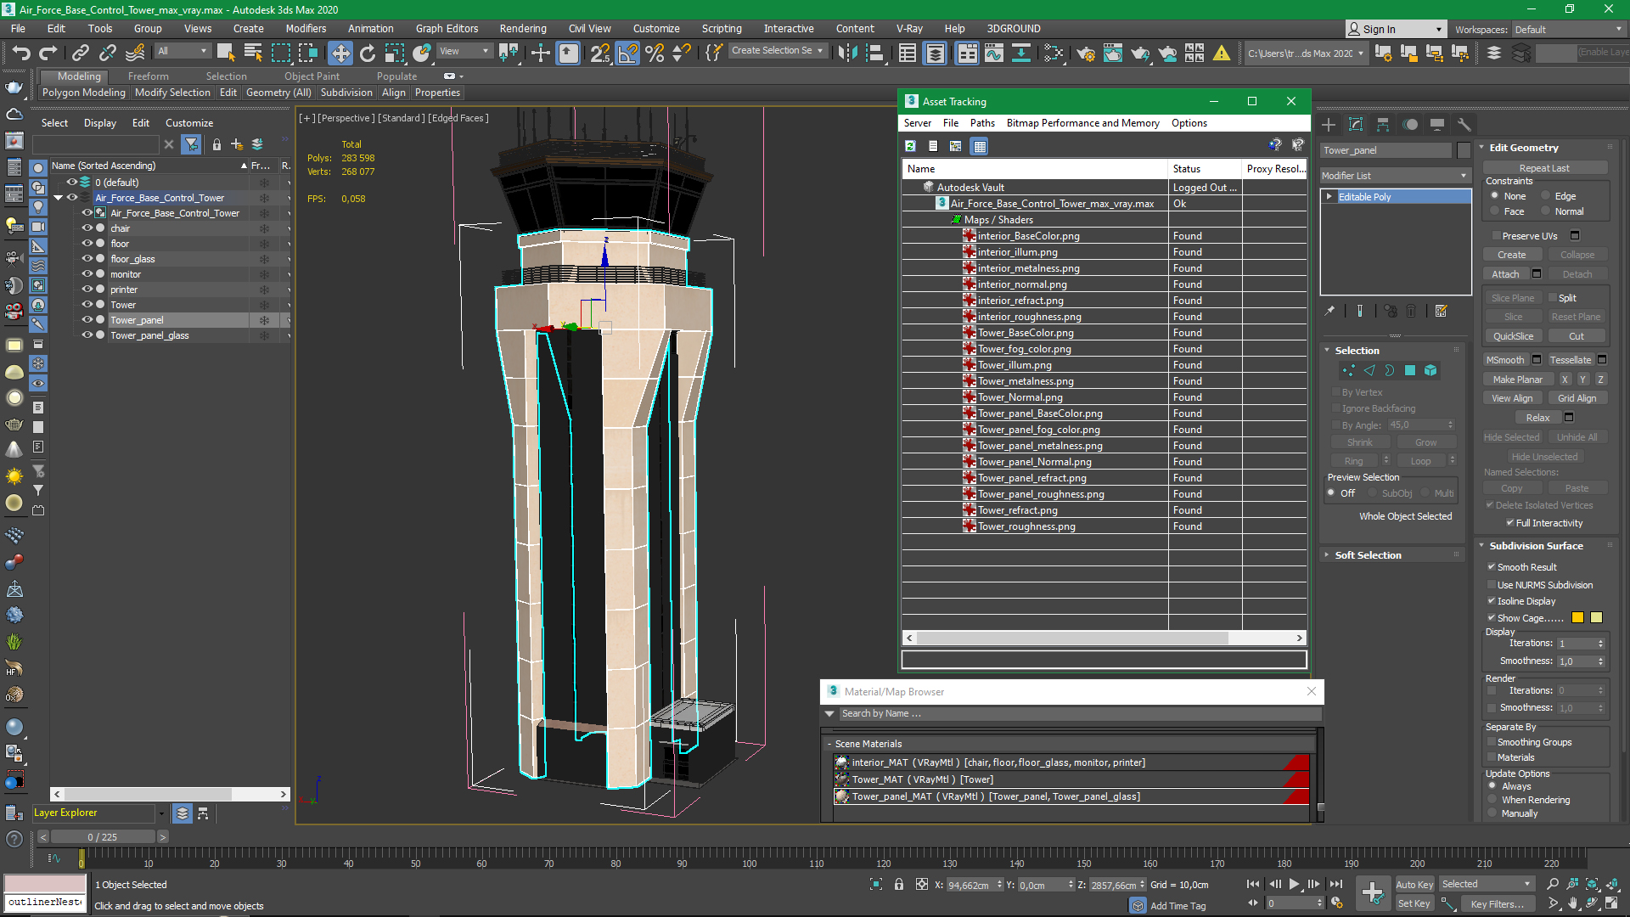Open the Sign In dropdown
Image resolution: width=1630 pixels, height=917 pixels.
[x=1395, y=29]
